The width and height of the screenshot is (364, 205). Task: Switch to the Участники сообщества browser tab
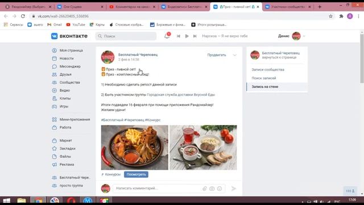point(288,7)
